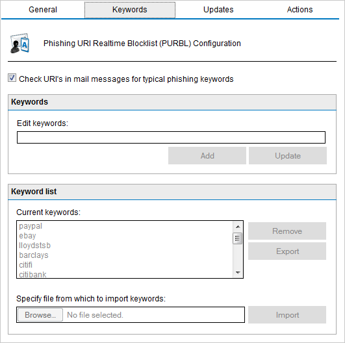Select barclays in the keyword list
Viewport: 345px width, 343px height.
point(34,255)
